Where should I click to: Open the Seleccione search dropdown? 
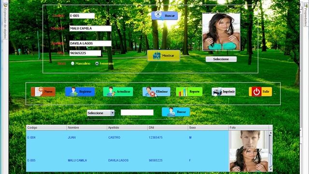101,113
